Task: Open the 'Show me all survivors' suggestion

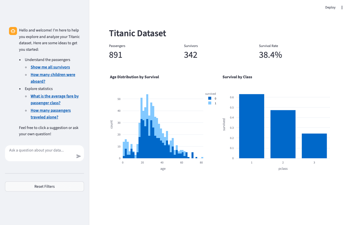Action: coord(50,67)
